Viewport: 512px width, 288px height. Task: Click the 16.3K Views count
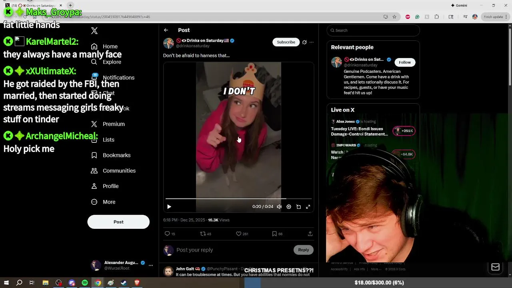coord(218,220)
